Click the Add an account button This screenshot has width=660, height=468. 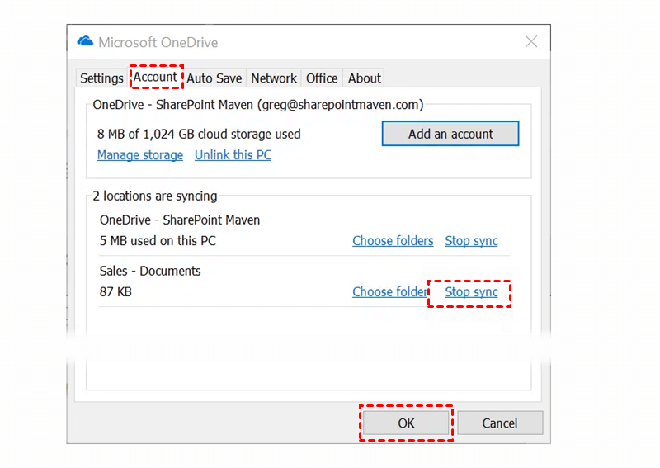point(450,134)
